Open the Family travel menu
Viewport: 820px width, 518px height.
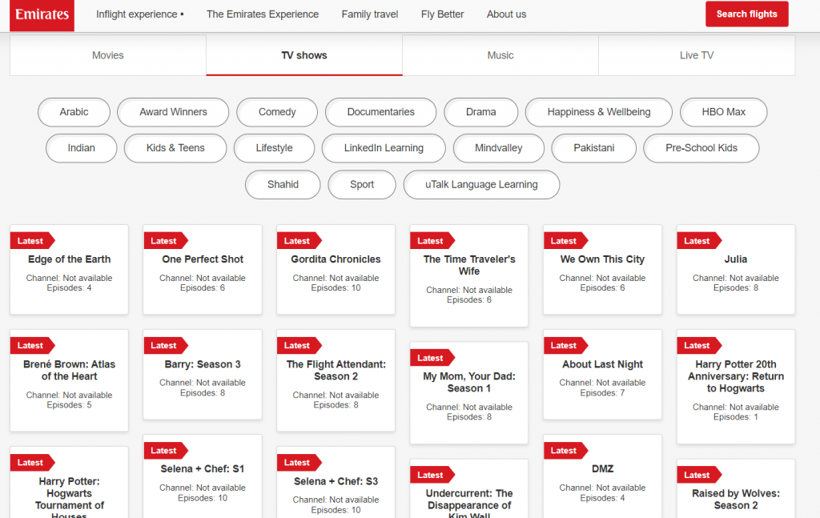pos(370,14)
